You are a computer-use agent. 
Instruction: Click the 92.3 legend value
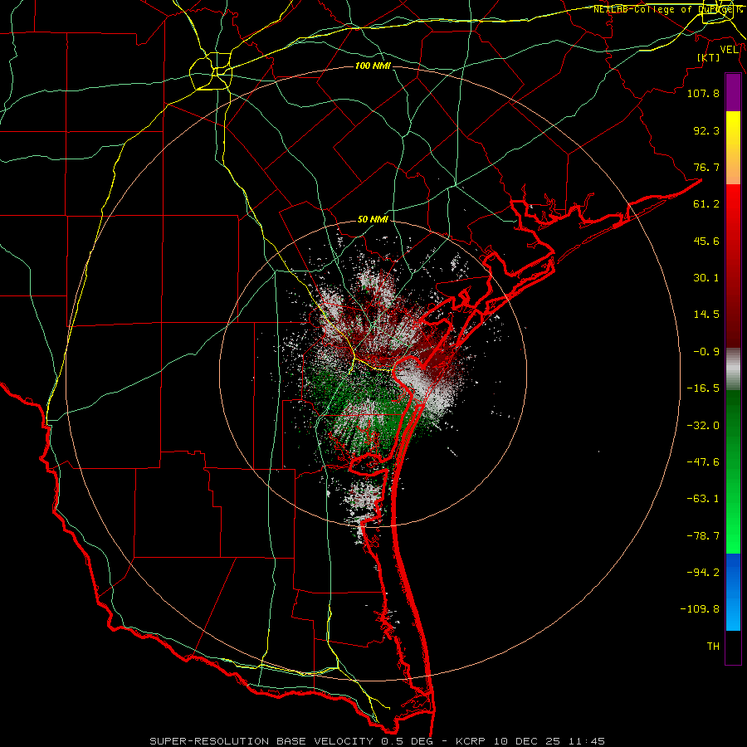pyautogui.click(x=706, y=130)
